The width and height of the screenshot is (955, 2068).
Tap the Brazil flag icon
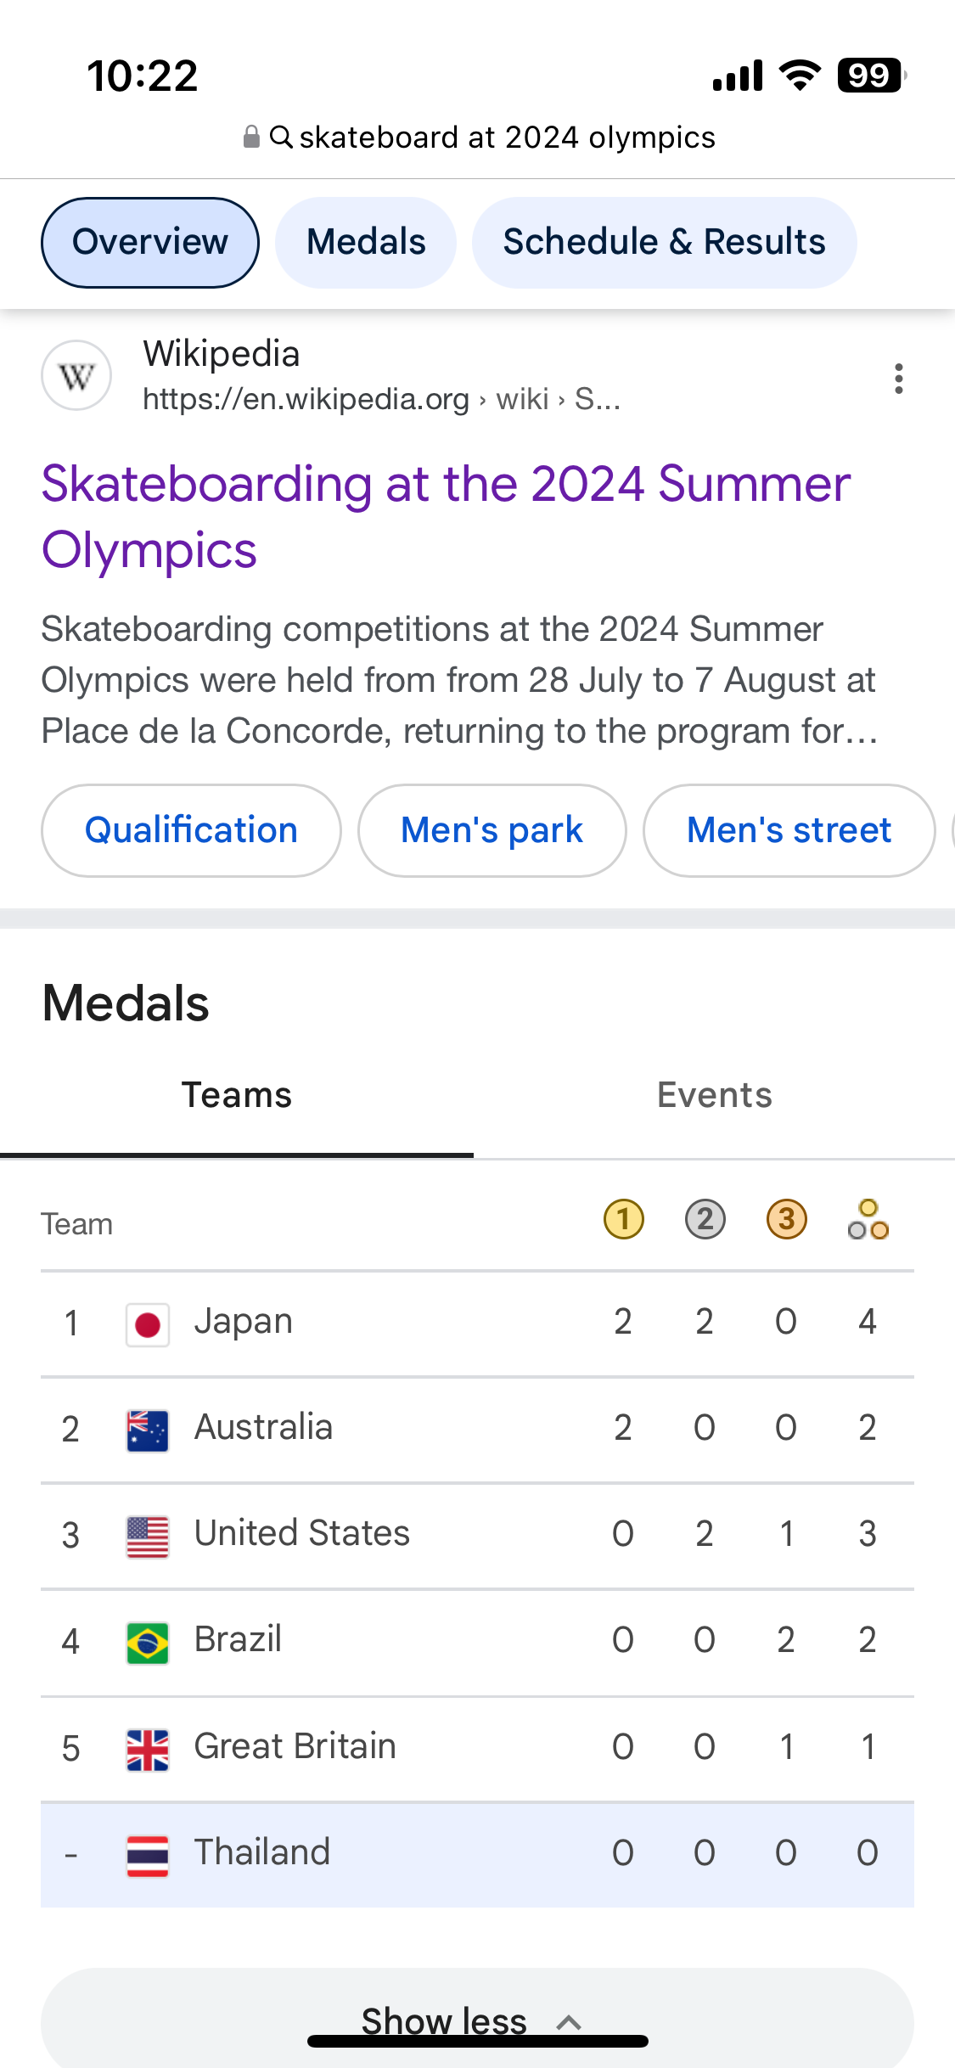[148, 1643]
